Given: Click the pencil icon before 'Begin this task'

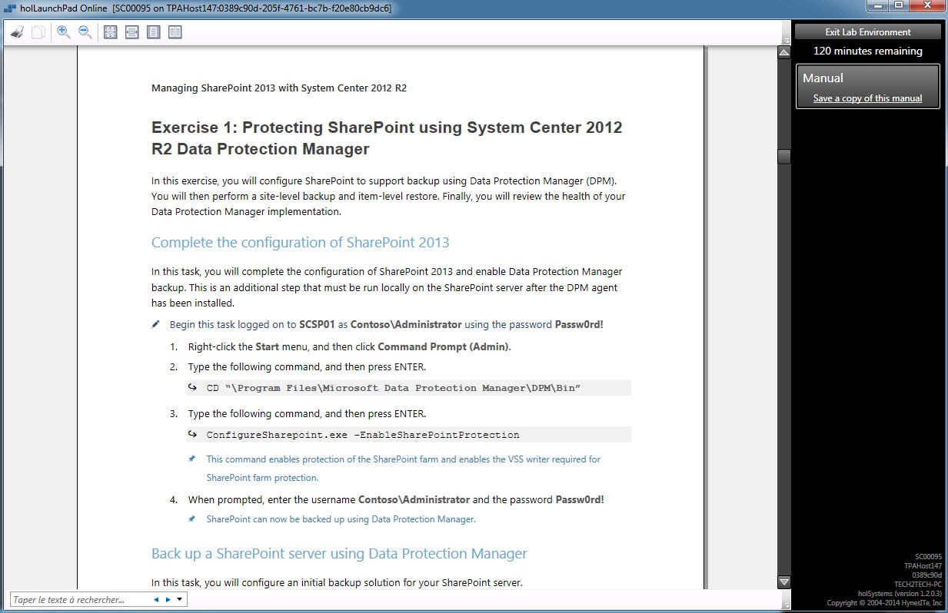Looking at the screenshot, I should pos(156,324).
